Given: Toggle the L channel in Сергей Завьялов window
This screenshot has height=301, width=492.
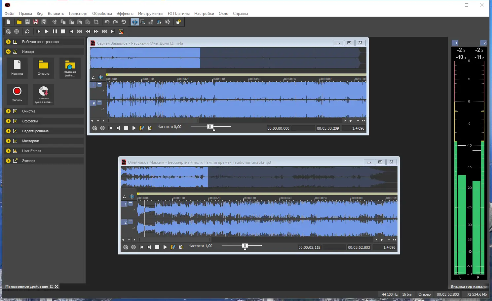Looking at the screenshot, I should pos(94,85).
